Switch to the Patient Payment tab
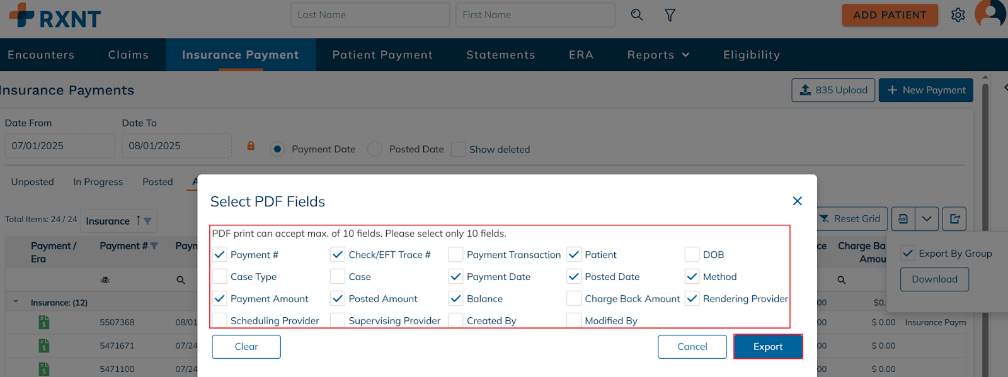The image size is (1008, 377). [x=382, y=55]
